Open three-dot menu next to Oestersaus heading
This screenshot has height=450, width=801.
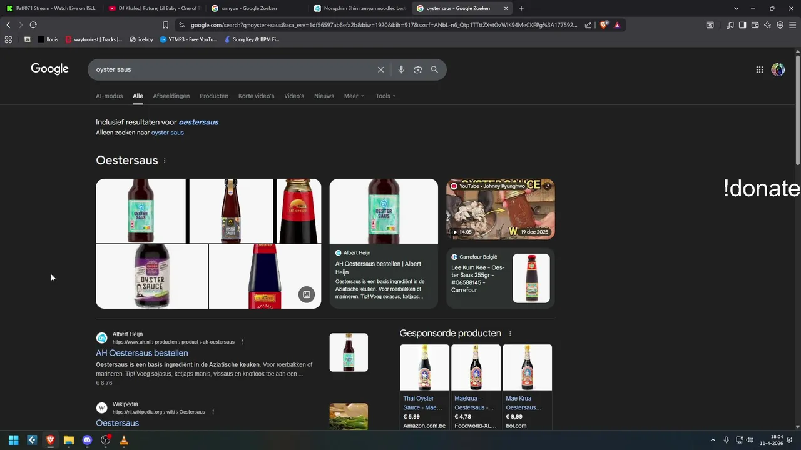coord(165,161)
